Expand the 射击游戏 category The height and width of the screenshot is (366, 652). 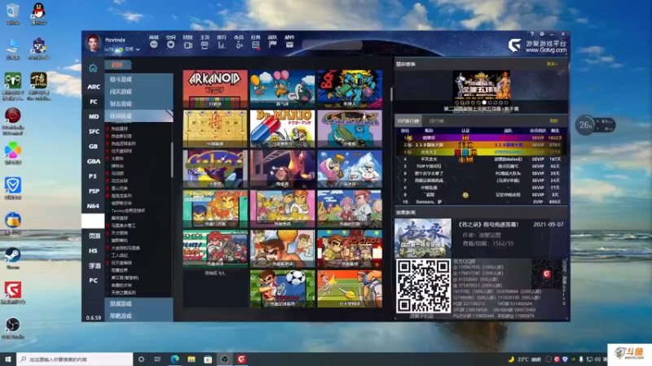139,104
